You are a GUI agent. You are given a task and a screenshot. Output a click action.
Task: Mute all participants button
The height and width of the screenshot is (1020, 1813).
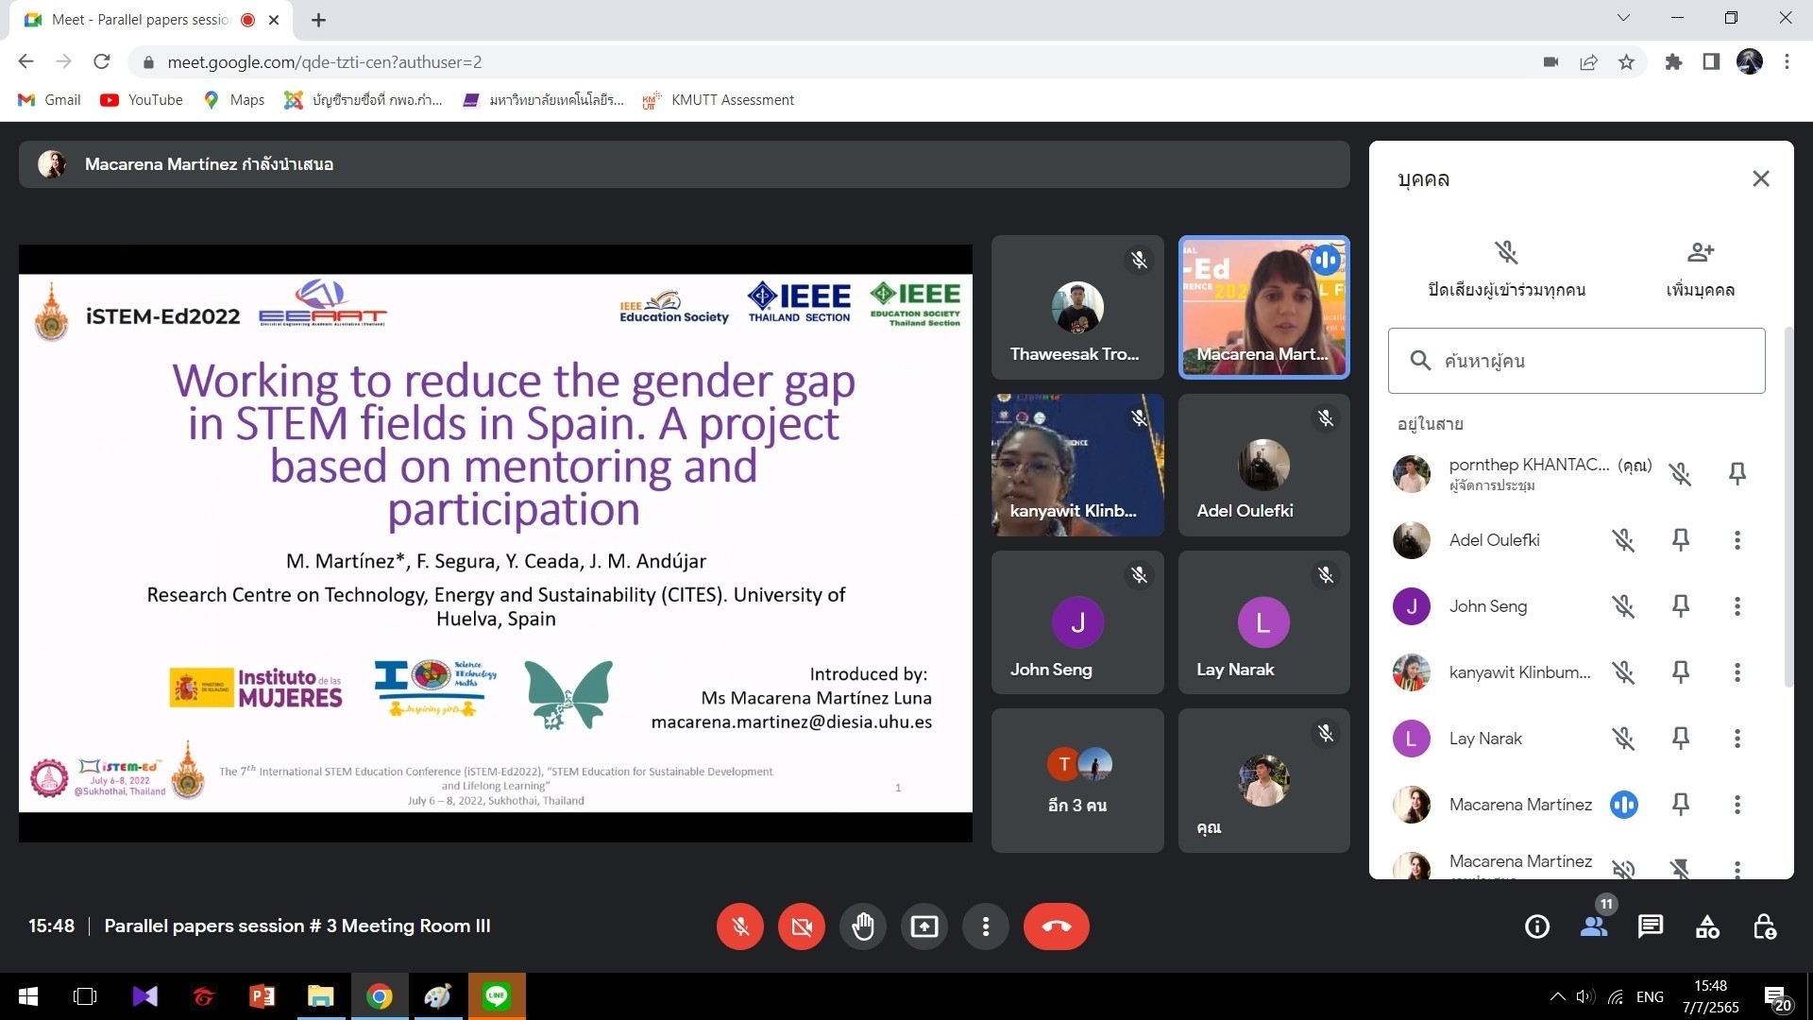1507,268
